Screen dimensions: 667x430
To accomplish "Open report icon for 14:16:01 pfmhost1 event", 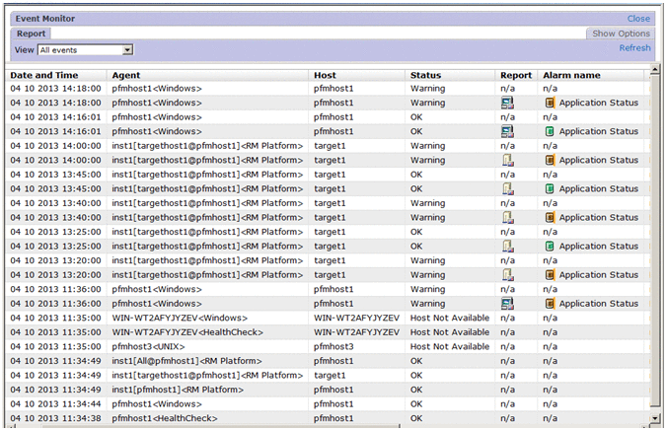I will pyautogui.click(x=507, y=131).
